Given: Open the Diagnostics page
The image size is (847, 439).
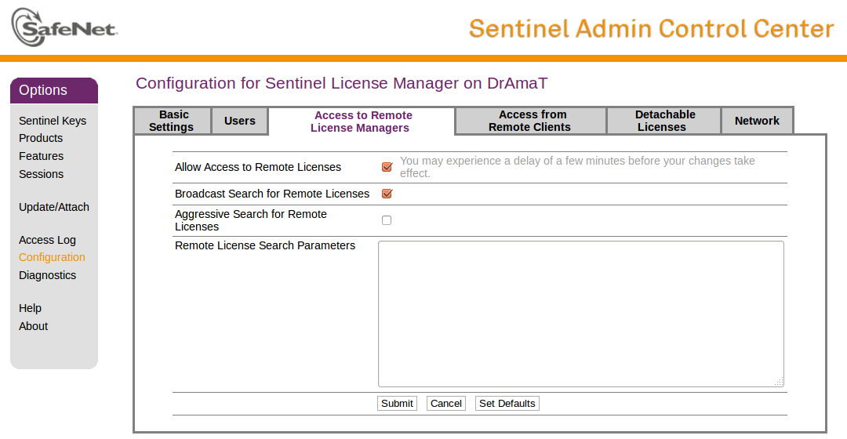Looking at the screenshot, I should click(48, 275).
